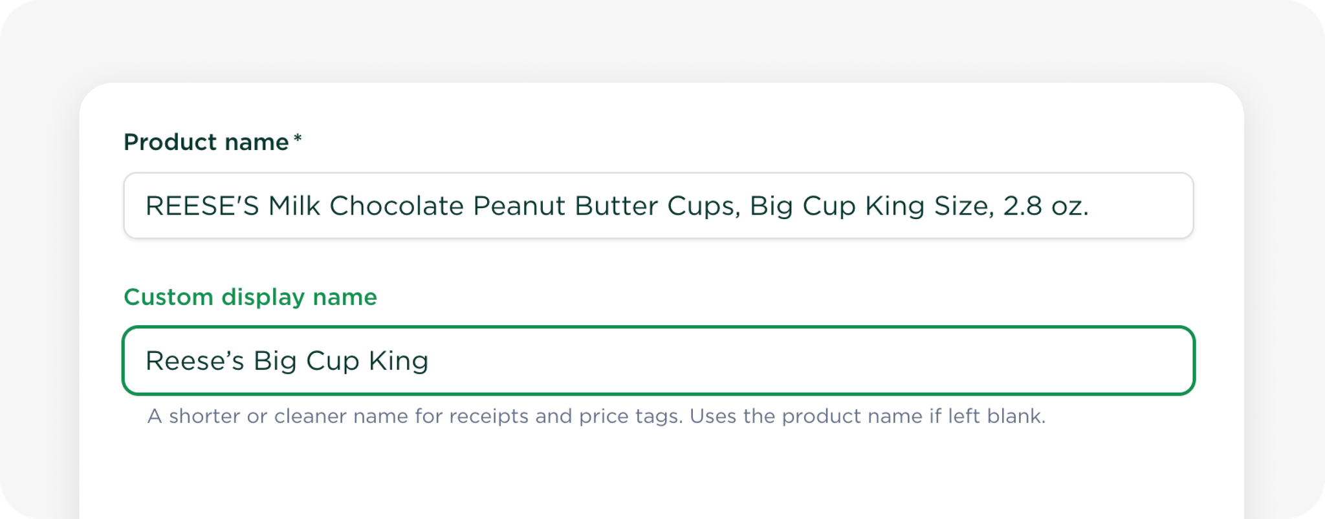Click the words 'Big Cup' in custom display name
This screenshot has width=1325, height=519.
tap(306, 361)
